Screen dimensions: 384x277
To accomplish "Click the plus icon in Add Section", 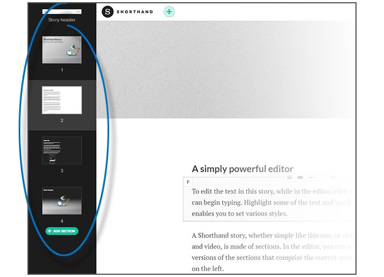I will tap(49, 231).
